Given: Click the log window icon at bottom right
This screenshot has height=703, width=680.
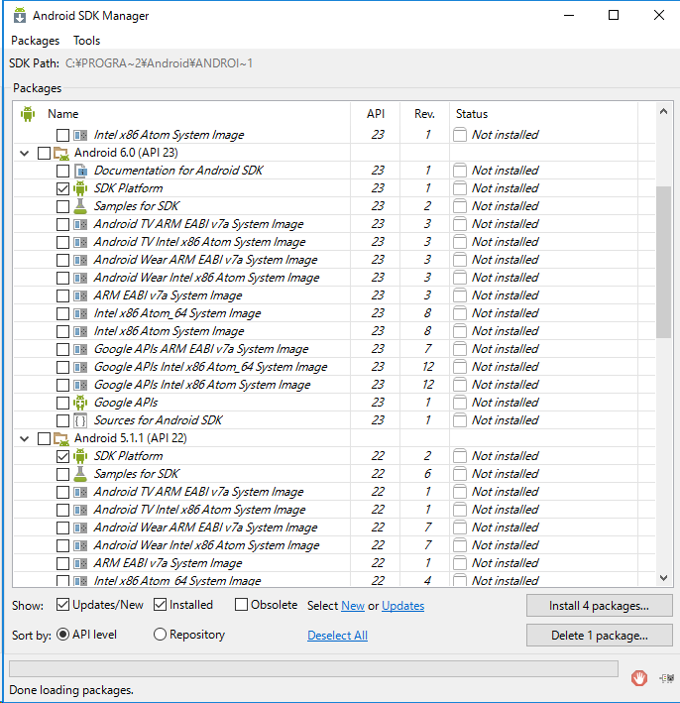Looking at the screenshot, I should pyautogui.click(x=664, y=678).
